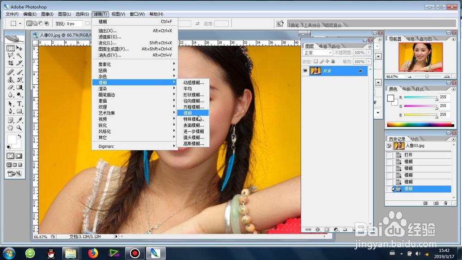Select 'Add to selection' mode in options bar
462x260 pixels.
tap(35, 23)
